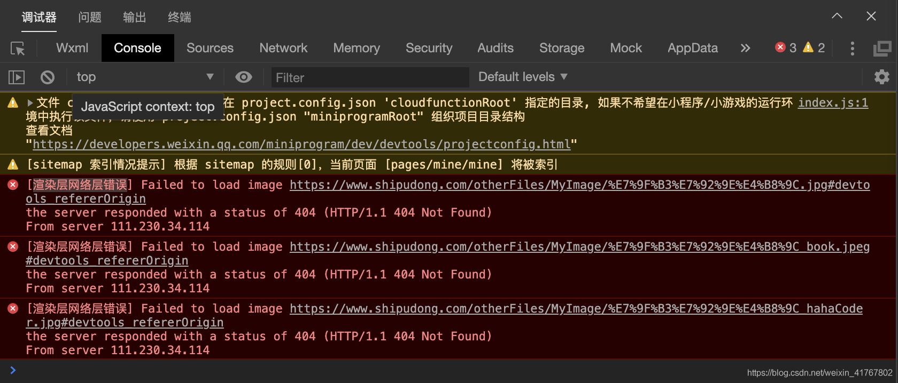898x383 pixels.
Task: Open the three-dot DevTools menu
Action: click(852, 49)
